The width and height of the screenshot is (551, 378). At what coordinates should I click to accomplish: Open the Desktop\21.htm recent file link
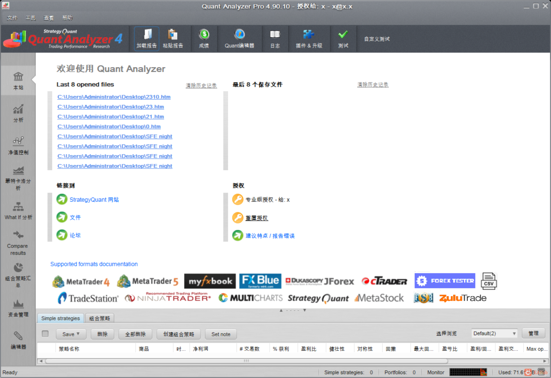coord(111,116)
